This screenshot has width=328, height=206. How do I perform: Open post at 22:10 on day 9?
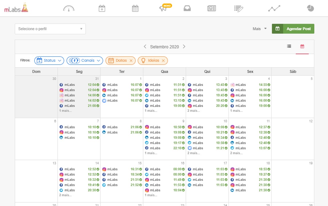(165, 148)
